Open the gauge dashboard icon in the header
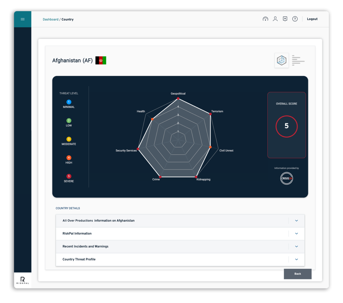 265,19
